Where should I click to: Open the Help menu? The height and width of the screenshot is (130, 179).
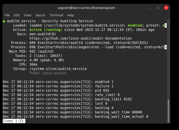(x=70, y=15)
